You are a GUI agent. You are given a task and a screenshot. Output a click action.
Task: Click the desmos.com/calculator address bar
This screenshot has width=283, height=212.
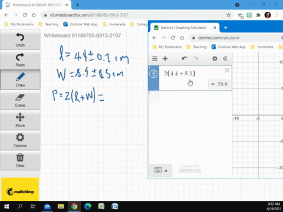236,38
